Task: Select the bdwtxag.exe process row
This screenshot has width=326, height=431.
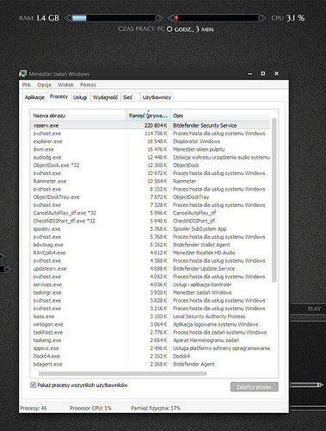Action: tap(151, 245)
